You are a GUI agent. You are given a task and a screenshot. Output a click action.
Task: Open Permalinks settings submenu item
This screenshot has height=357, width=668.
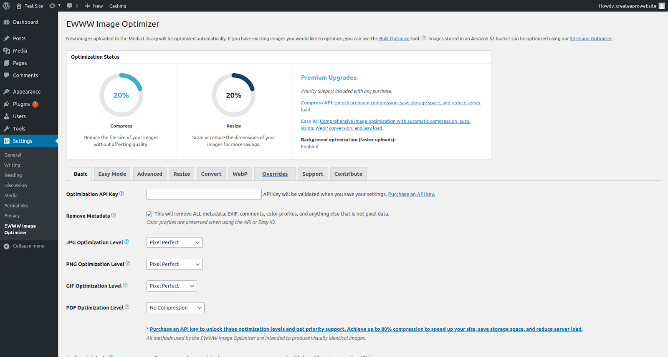click(16, 206)
